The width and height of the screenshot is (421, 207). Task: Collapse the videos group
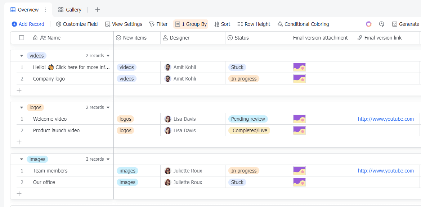[x=22, y=56]
